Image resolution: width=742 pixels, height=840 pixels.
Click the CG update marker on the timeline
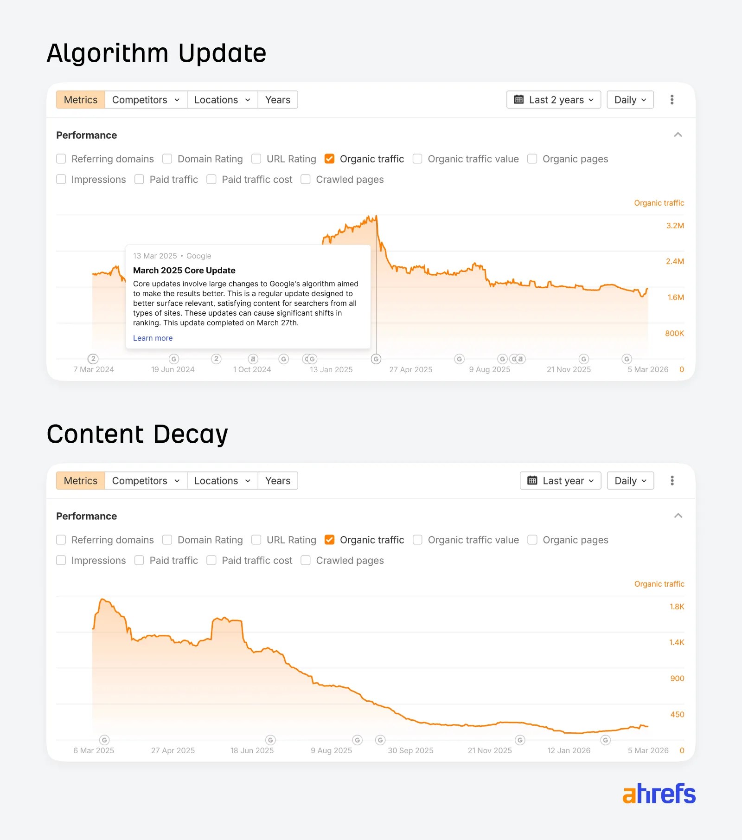[x=310, y=359]
